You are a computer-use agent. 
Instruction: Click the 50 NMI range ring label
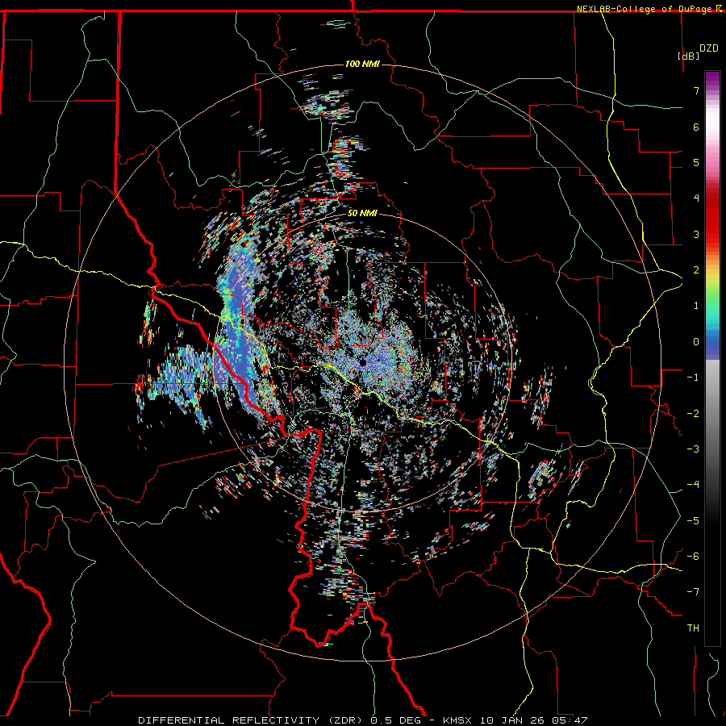(x=362, y=213)
